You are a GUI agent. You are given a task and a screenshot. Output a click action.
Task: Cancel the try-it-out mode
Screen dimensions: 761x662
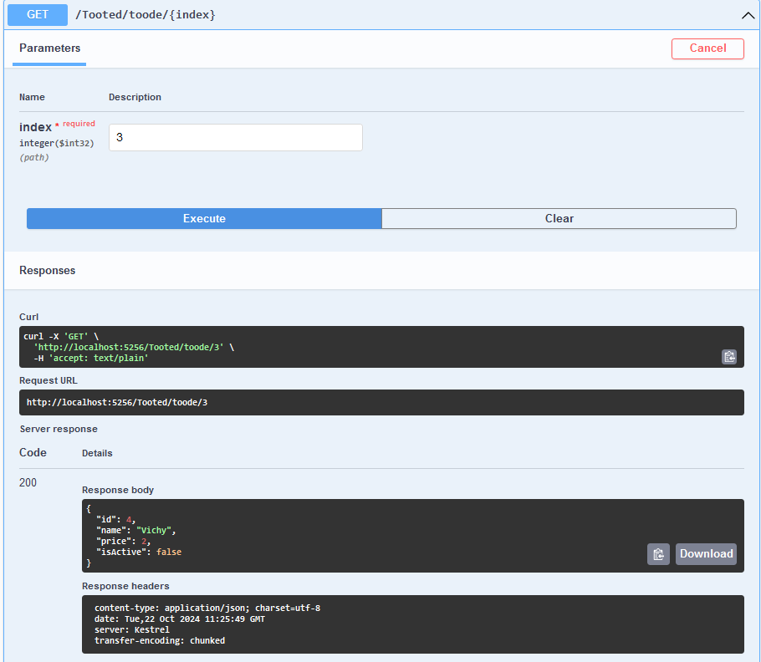click(707, 48)
